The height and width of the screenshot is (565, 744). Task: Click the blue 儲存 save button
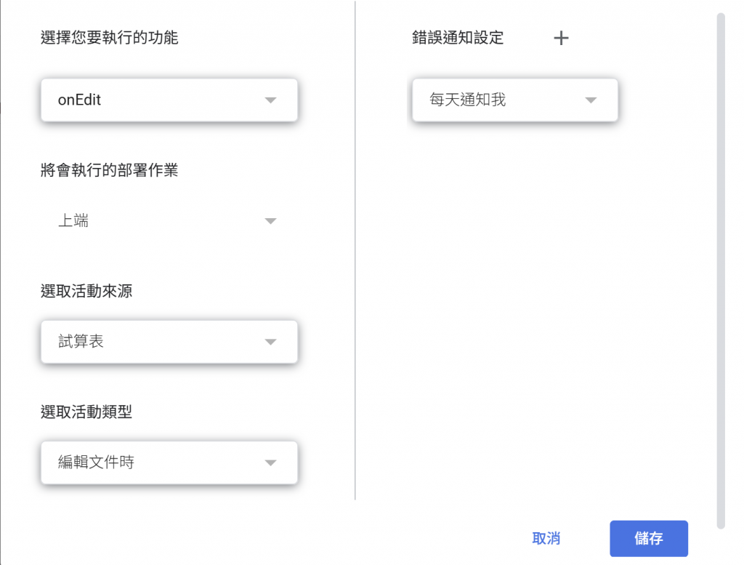(648, 539)
